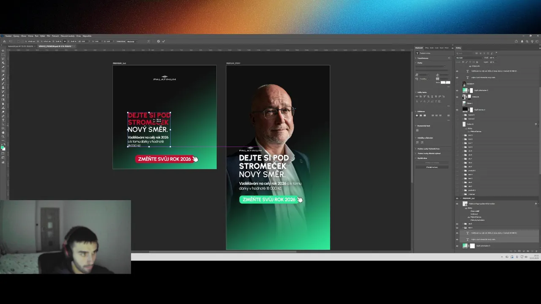Select the Rectangular Marquee tool
541x304 pixels.
coord(3,55)
